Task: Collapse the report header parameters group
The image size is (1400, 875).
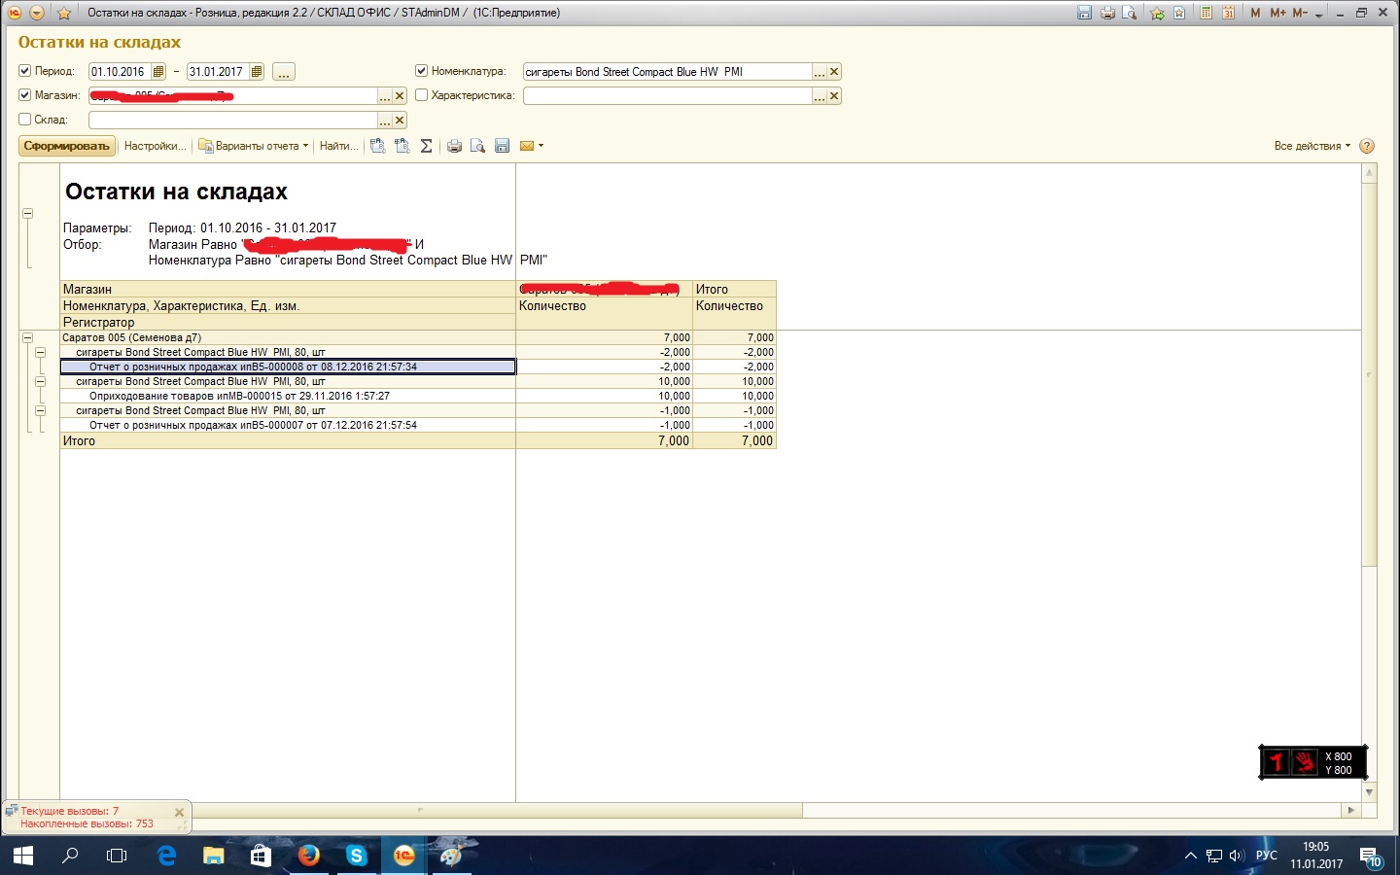Action: (27, 213)
